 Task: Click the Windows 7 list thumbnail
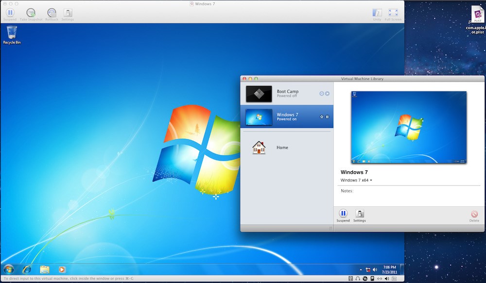click(259, 117)
